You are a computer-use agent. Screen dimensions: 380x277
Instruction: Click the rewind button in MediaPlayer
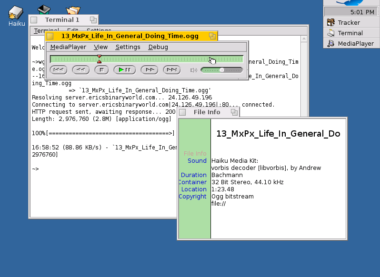(80, 70)
